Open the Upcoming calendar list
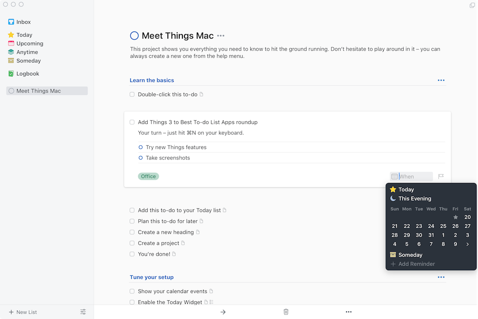This screenshot has width=478, height=319. (28, 43)
